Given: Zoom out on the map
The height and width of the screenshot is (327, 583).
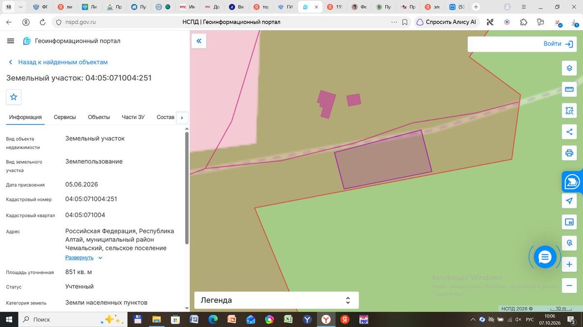Looking at the screenshot, I should pos(569,285).
